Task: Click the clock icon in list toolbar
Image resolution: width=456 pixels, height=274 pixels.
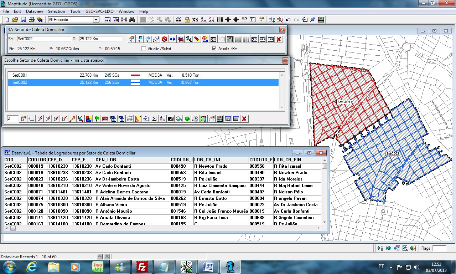Action: tap(195, 119)
